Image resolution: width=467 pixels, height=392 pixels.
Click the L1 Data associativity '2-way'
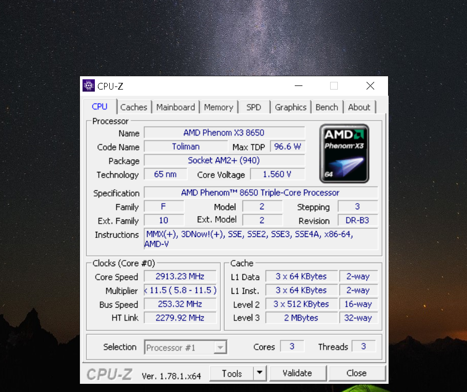[358, 276]
